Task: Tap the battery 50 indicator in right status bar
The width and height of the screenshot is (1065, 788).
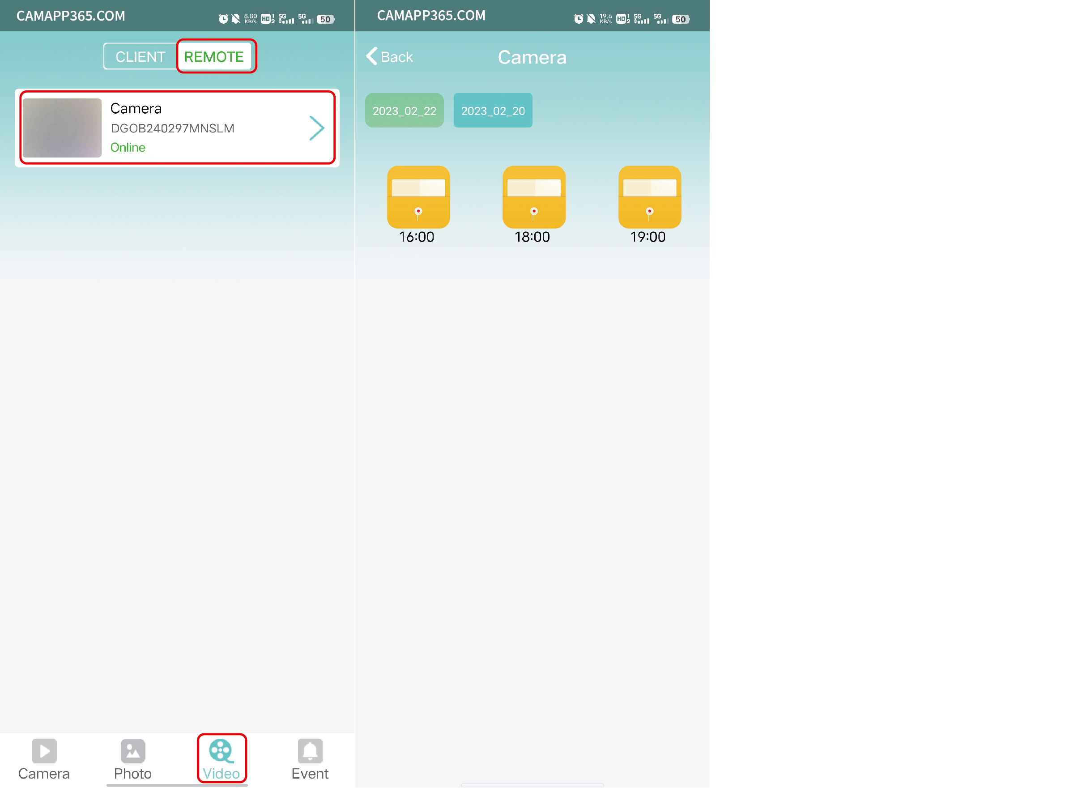Action: (681, 20)
